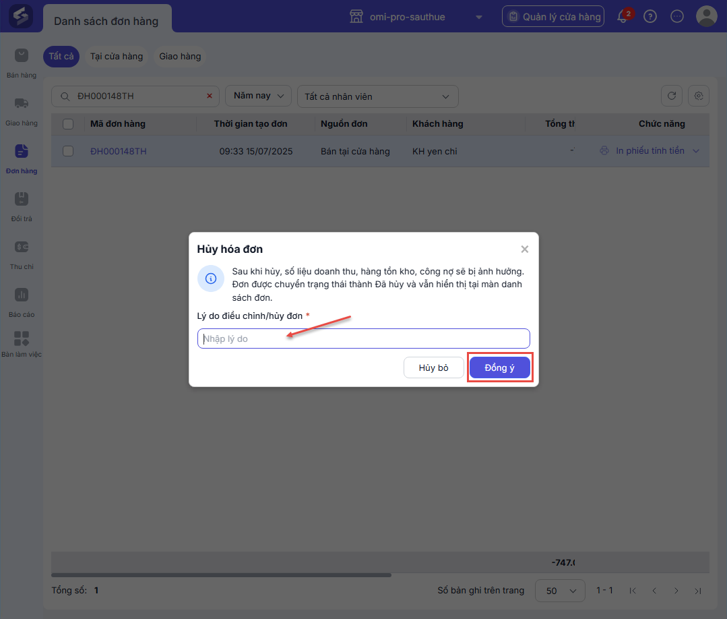Select the Tại cửa hàng tab
The image size is (727, 619).
(x=117, y=56)
